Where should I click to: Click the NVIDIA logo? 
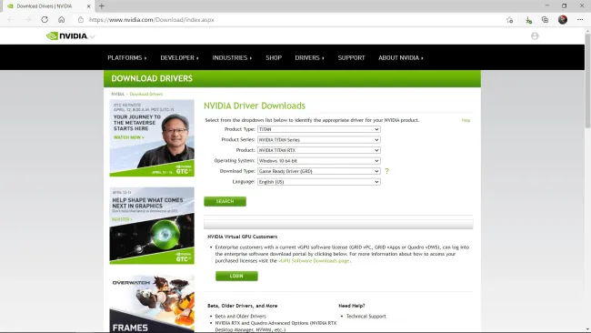66,35
